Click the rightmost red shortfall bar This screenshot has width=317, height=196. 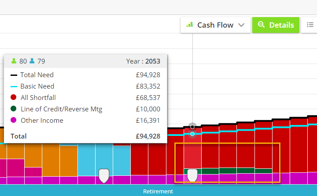click(312, 145)
